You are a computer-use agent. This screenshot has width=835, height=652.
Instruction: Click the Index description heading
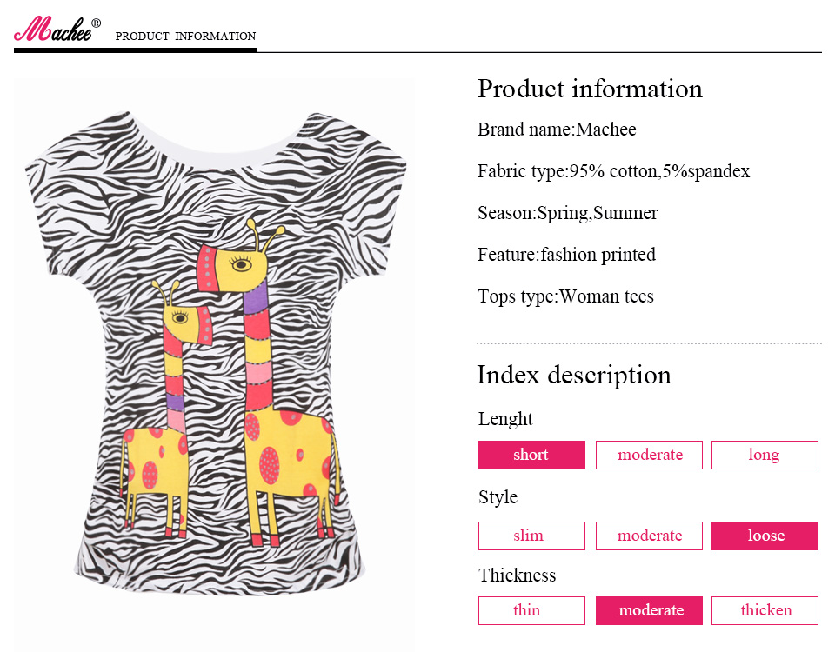click(x=574, y=375)
